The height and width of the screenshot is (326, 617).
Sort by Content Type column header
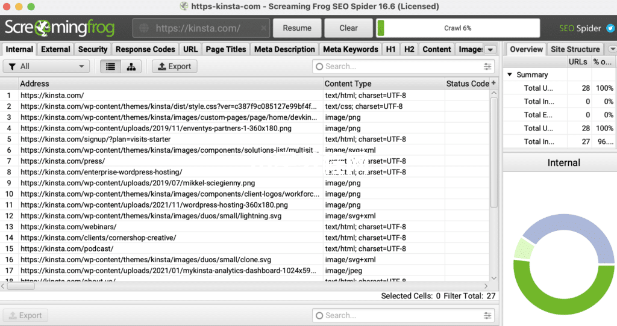click(x=384, y=83)
